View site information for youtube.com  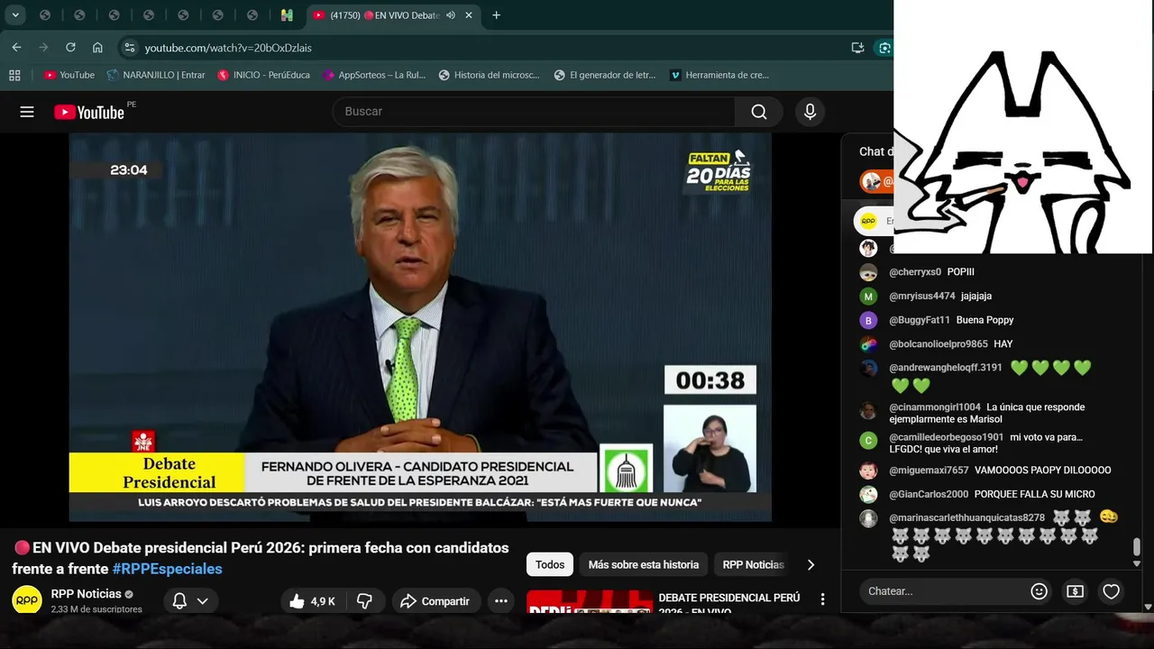click(x=129, y=48)
